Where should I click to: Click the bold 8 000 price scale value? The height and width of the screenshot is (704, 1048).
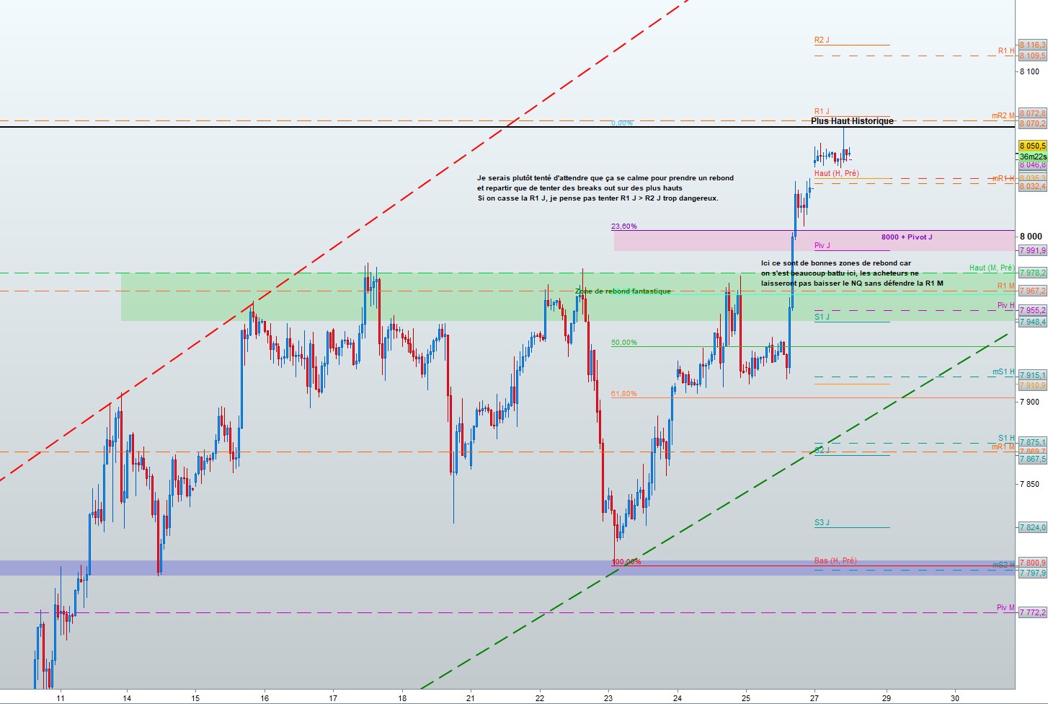(1030, 236)
